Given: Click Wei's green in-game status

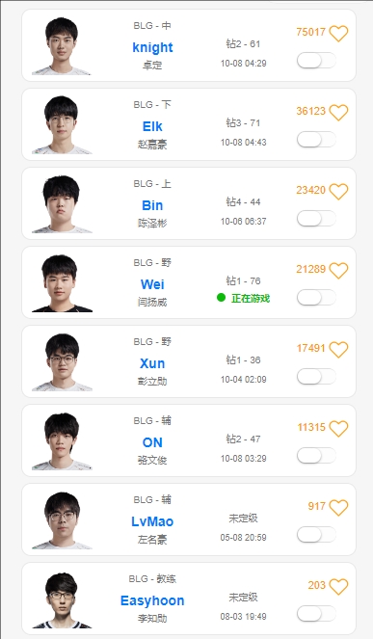Looking at the screenshot, I should pyautogui.click(x=244, y=299).
